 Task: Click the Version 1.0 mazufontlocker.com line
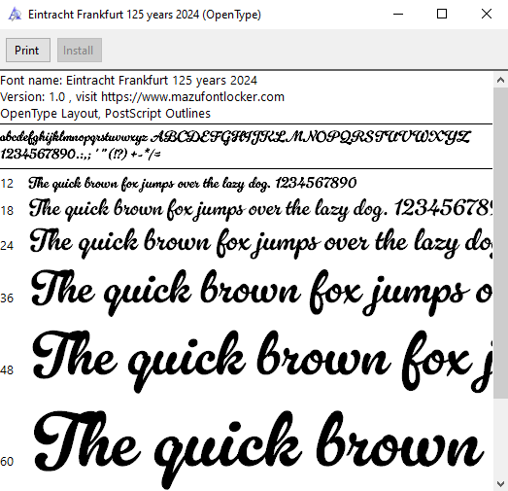coord(142,96)
